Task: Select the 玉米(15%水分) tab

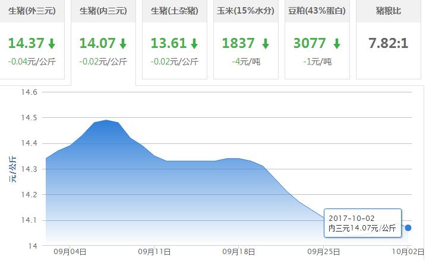Action: tap(246, 11)
